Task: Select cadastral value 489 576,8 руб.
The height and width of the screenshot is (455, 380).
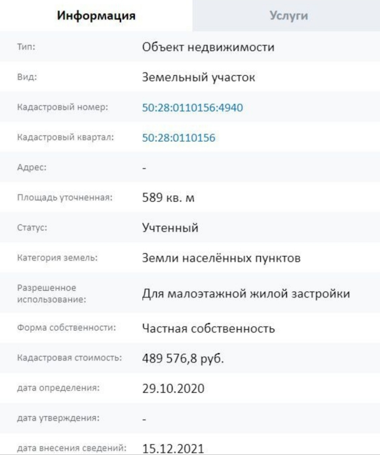Action: pos(183,358)
